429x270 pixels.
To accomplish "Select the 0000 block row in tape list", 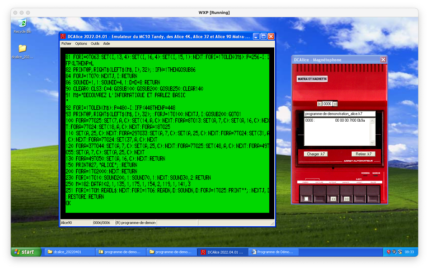I will coord(337,121).
